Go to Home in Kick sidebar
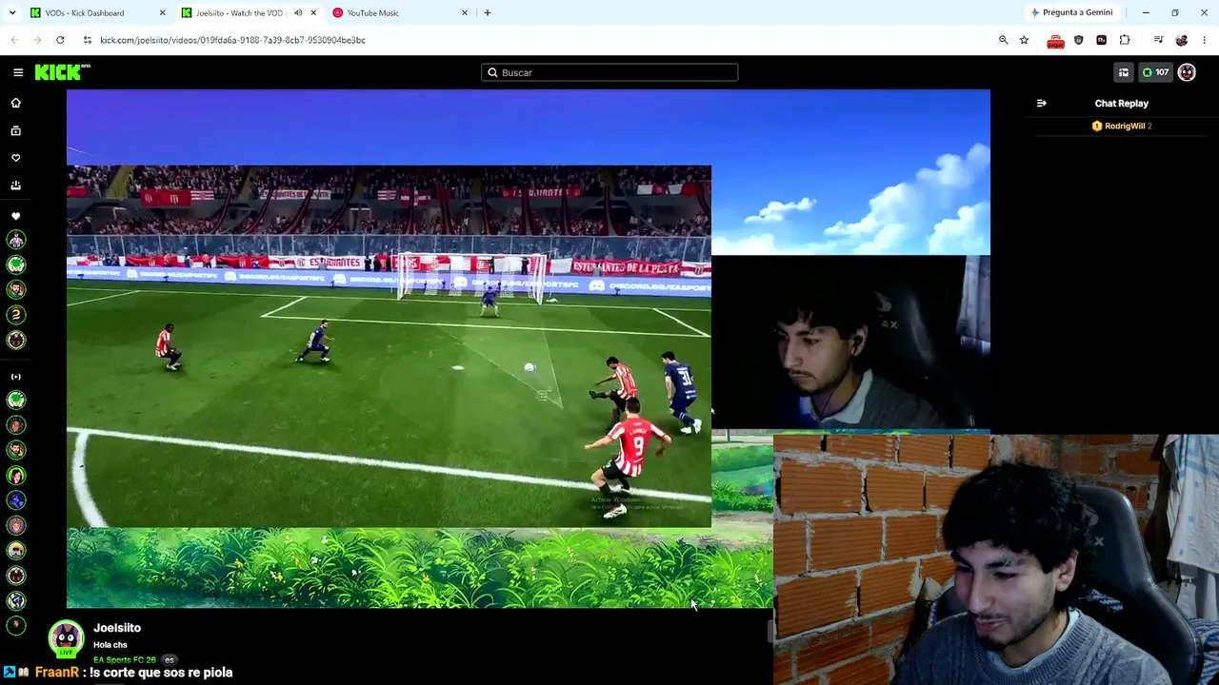Screen dimensions: 1219x685 [x=15, y=103]
